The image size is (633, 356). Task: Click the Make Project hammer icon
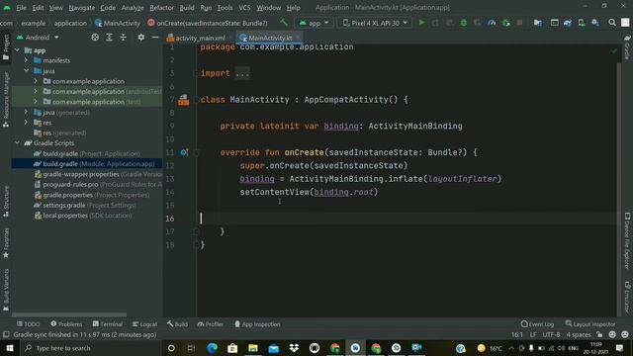click(x=284, y=23)
